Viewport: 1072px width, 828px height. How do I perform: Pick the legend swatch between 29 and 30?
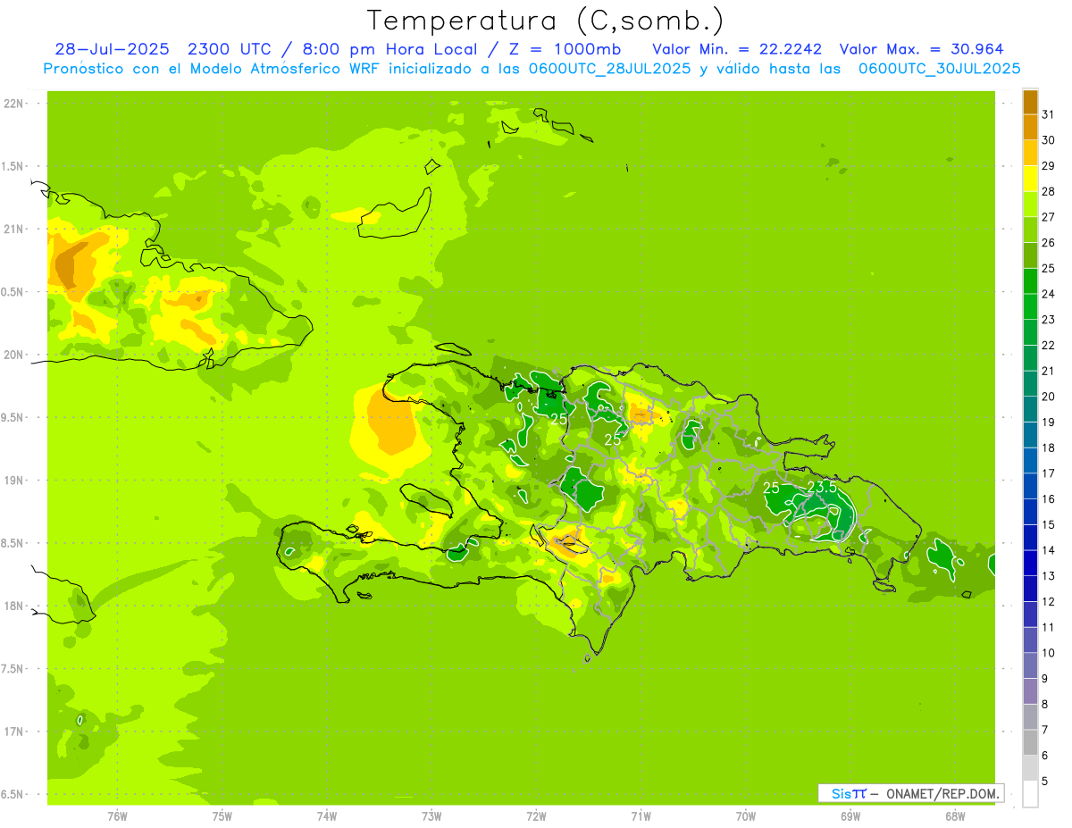point(1030,153)
